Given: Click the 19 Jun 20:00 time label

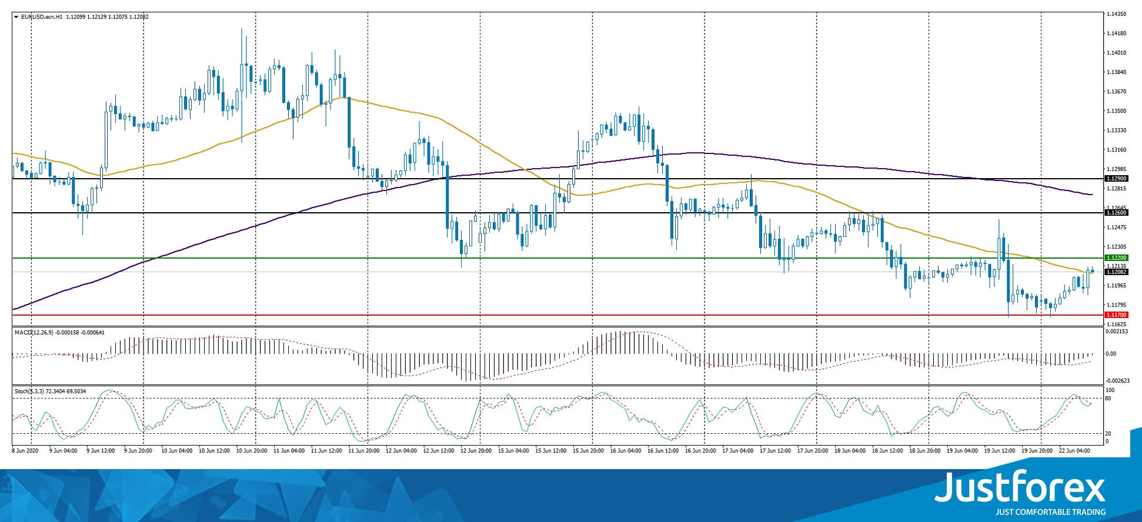Looking at the screenshot, I should click(x=1036, y=451).
